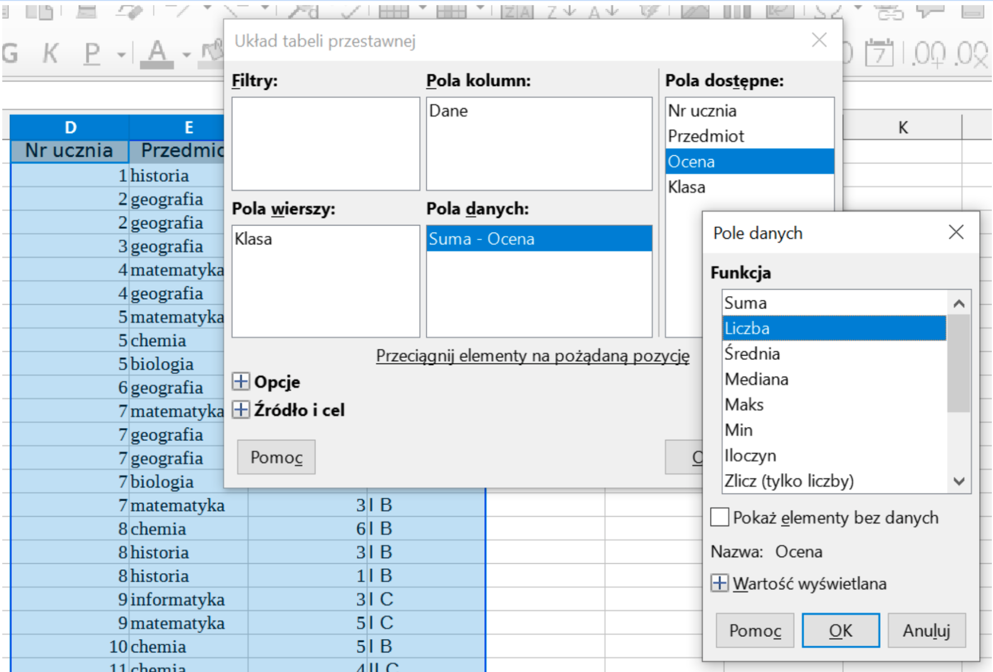Select Przedmiot in Pola dostępne list
Screen dimensions: 993x672
click(x=706, y=136)
